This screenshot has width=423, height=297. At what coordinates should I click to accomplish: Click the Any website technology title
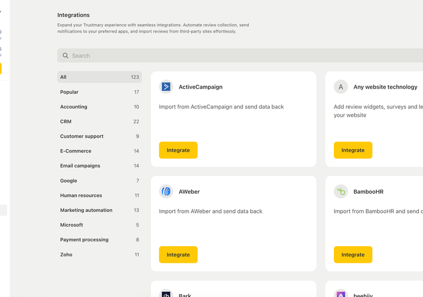(385, 87)
